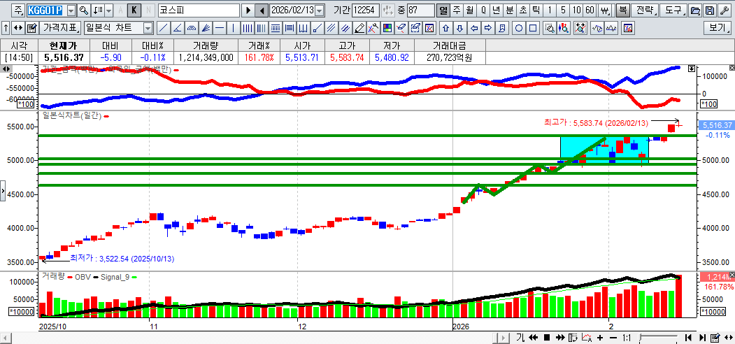Screen dimensions: 735x344
Task: Toggle the 복 composite chart button
Action: pos(622,10)
